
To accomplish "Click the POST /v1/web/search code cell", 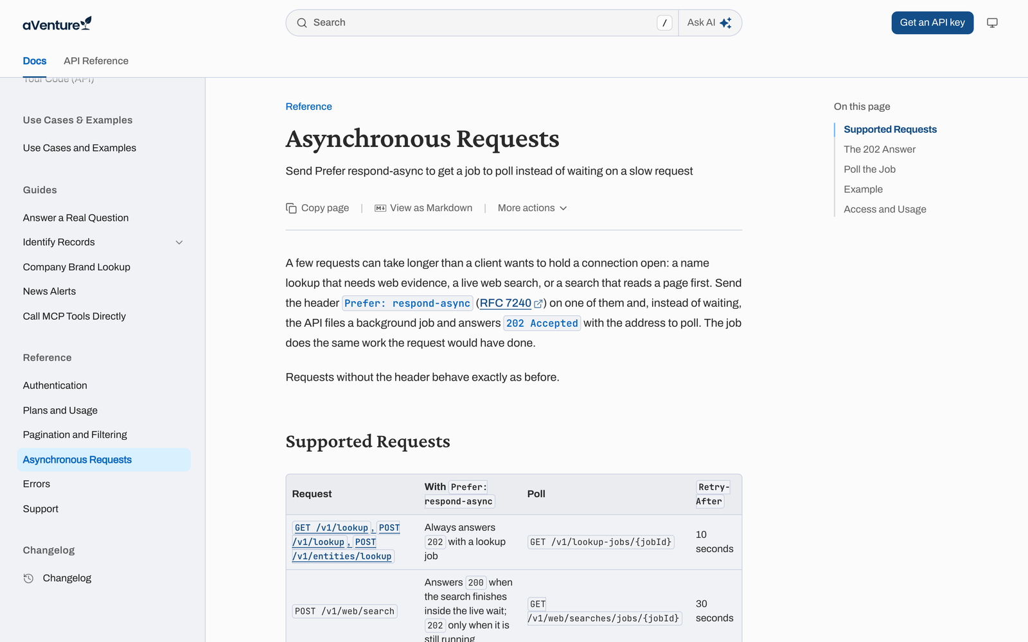I will 344,611.
